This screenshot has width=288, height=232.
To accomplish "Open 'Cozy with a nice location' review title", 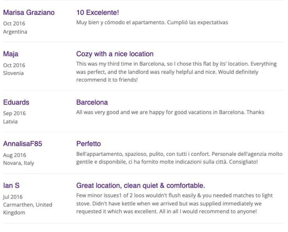I will click(x=115, y=54).
